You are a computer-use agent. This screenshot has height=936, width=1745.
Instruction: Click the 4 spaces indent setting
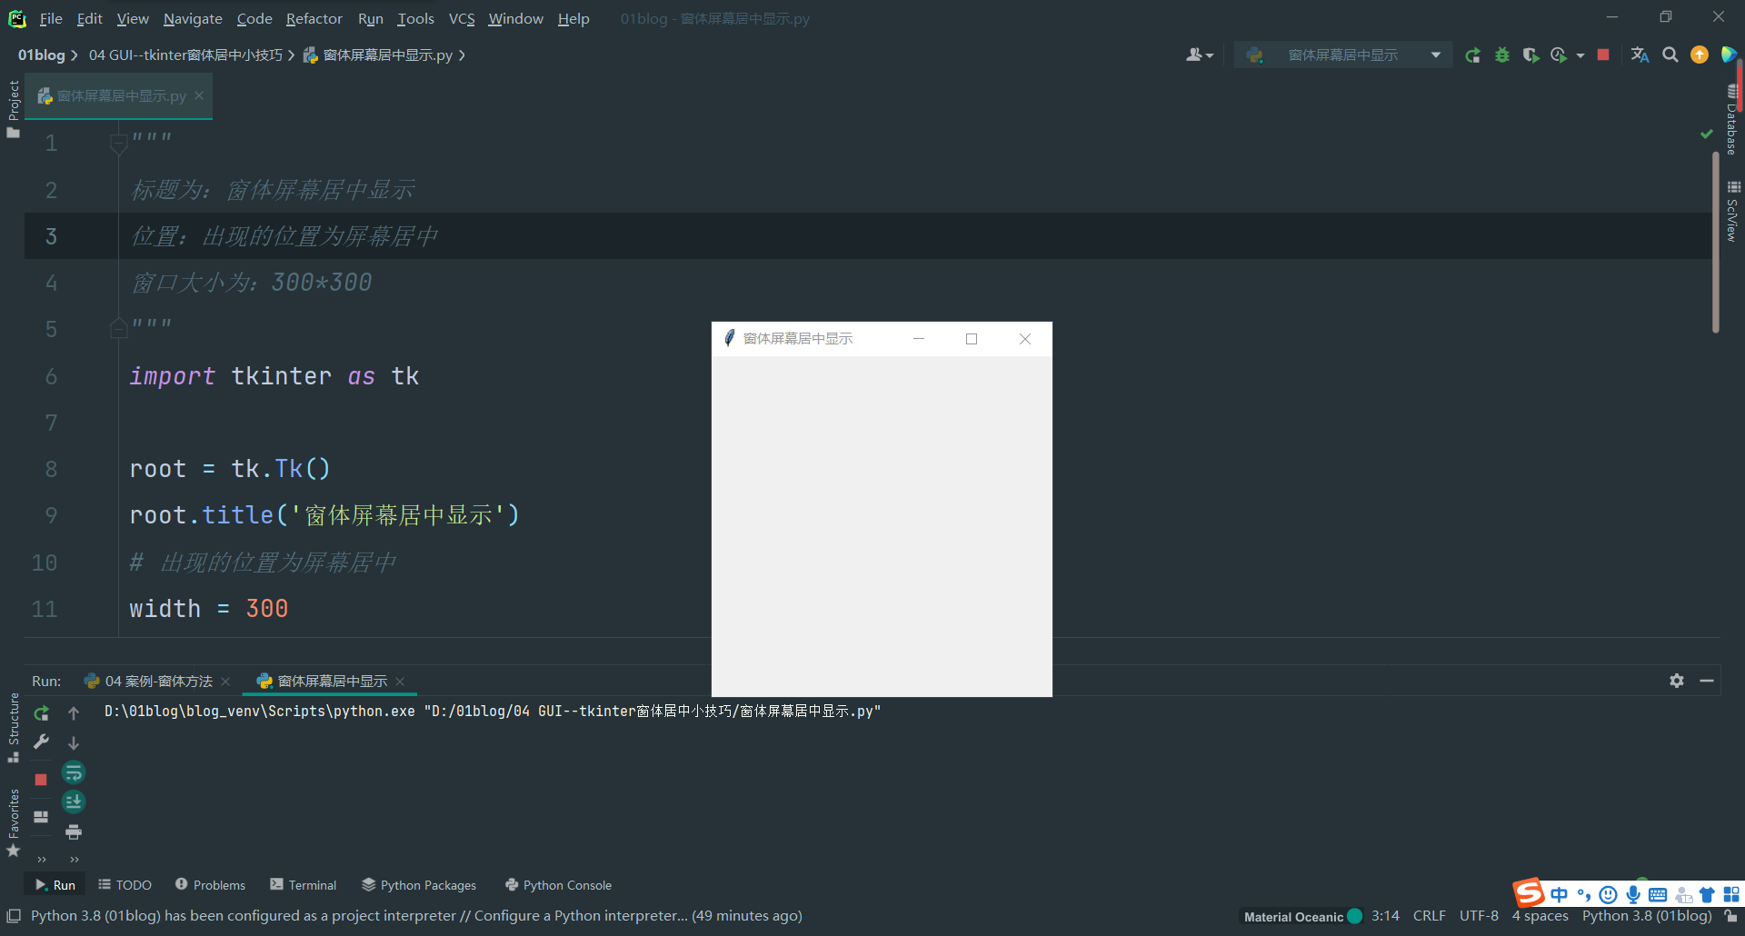click(1540, 916)
